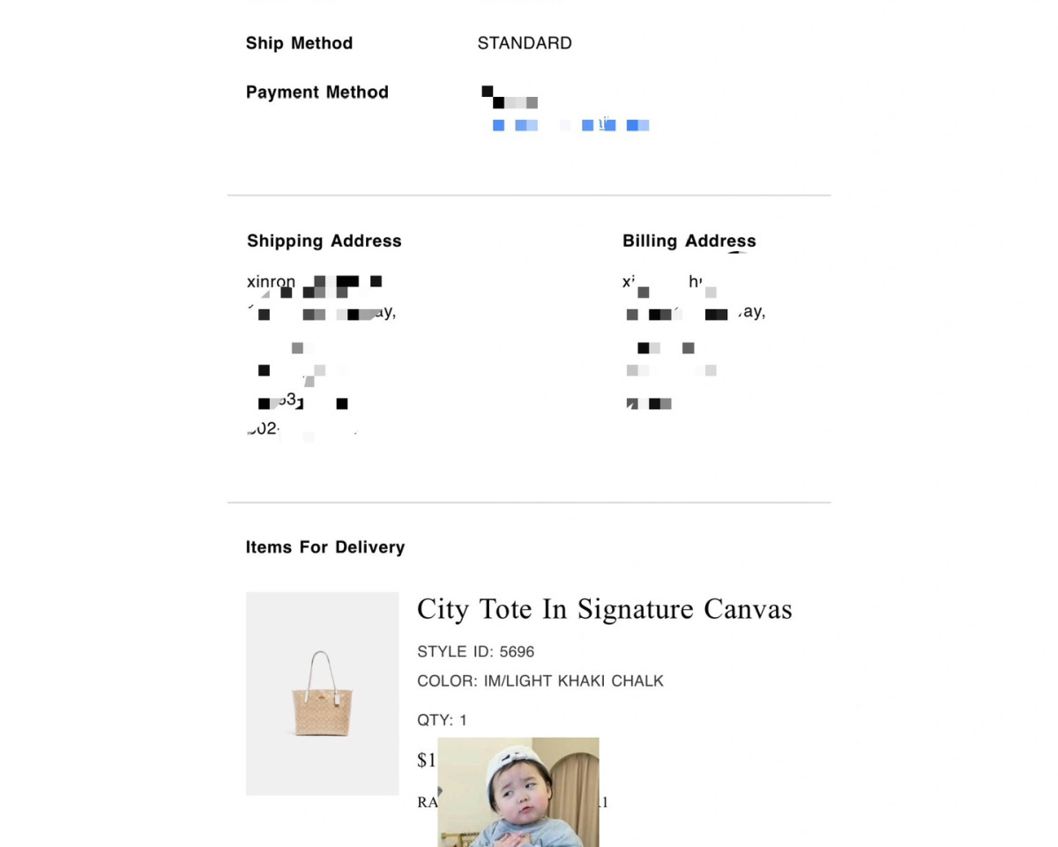Select the STYLE ID: 5696 text
1058x847 pixels.
point(475,651)
